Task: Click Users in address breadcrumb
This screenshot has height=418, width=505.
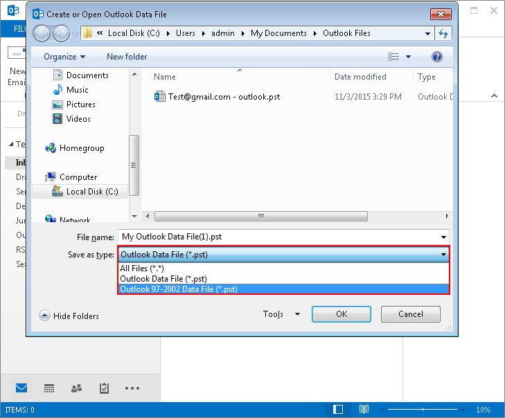Action: pos(185,33)
